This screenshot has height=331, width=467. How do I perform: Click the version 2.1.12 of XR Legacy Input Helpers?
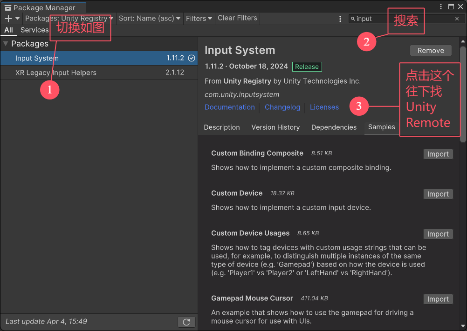click(175, 73)
